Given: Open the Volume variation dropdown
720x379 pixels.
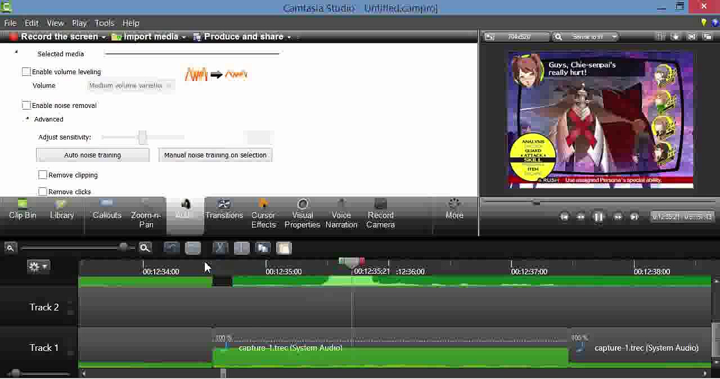Looking at the screenshot, I should 131,85.
